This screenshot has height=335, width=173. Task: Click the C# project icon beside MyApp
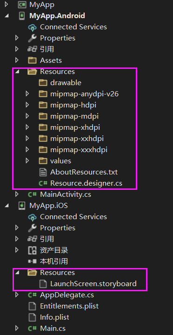tap(22, 5)
